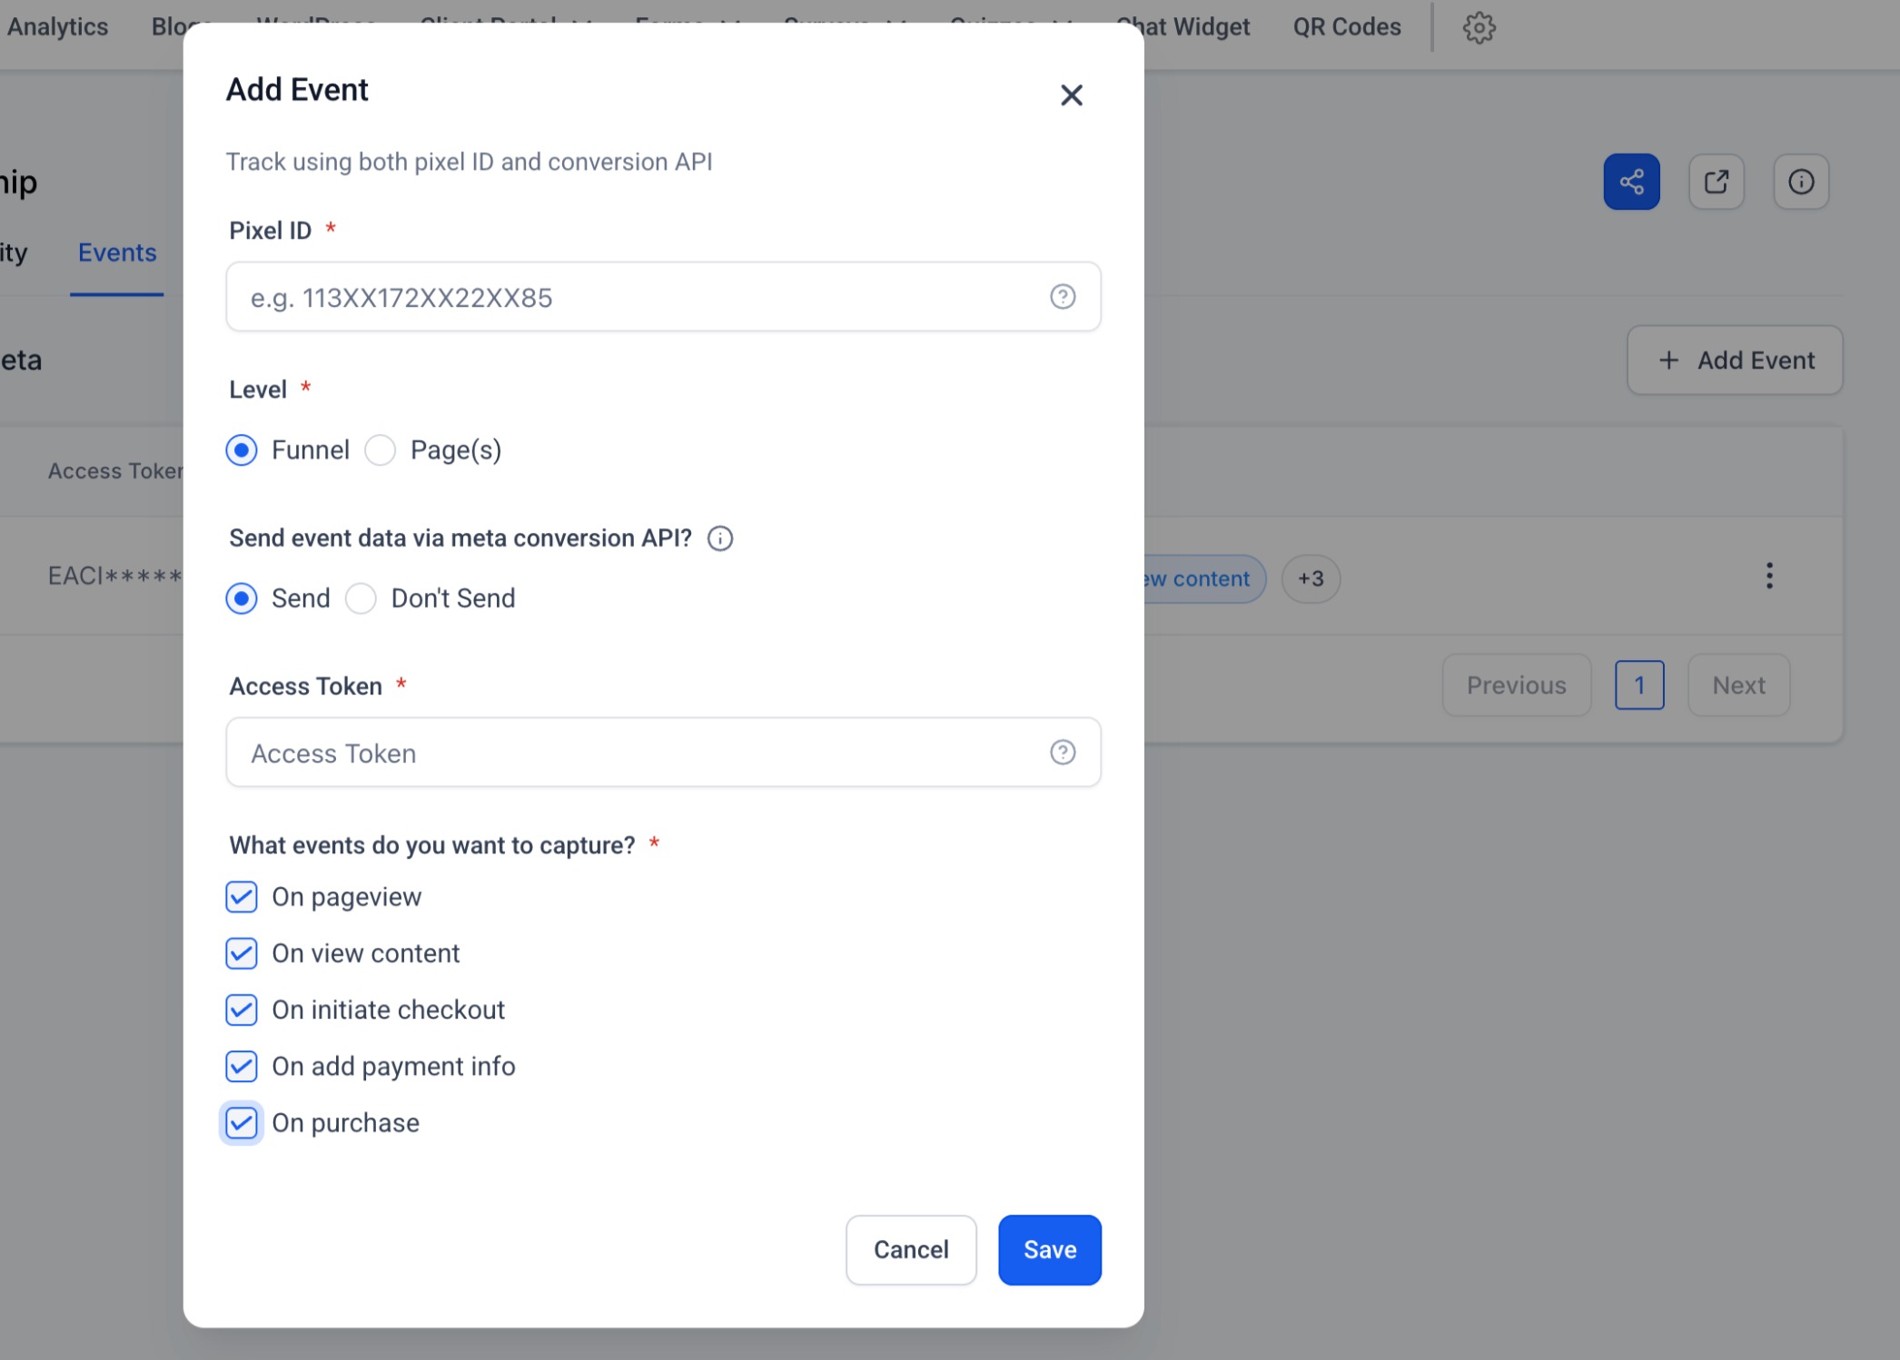Close the Add Event dialog
The height and width of the screenshot is (1360, 1900).
(1071, 95)
